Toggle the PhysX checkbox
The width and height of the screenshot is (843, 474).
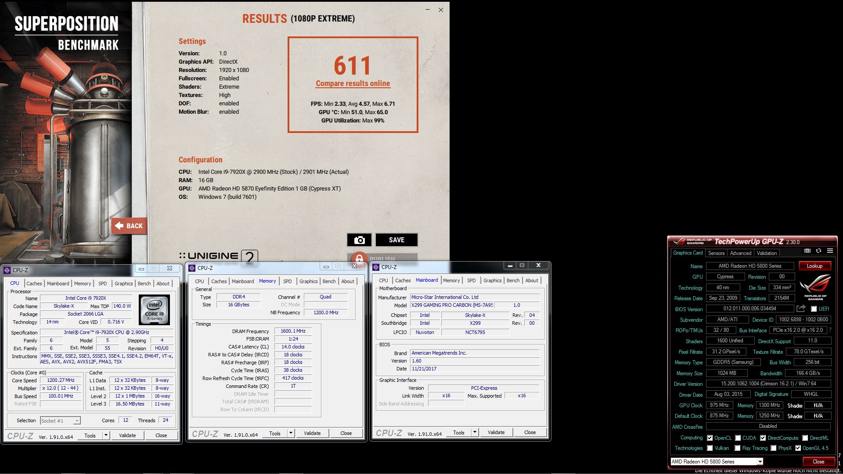773,448
